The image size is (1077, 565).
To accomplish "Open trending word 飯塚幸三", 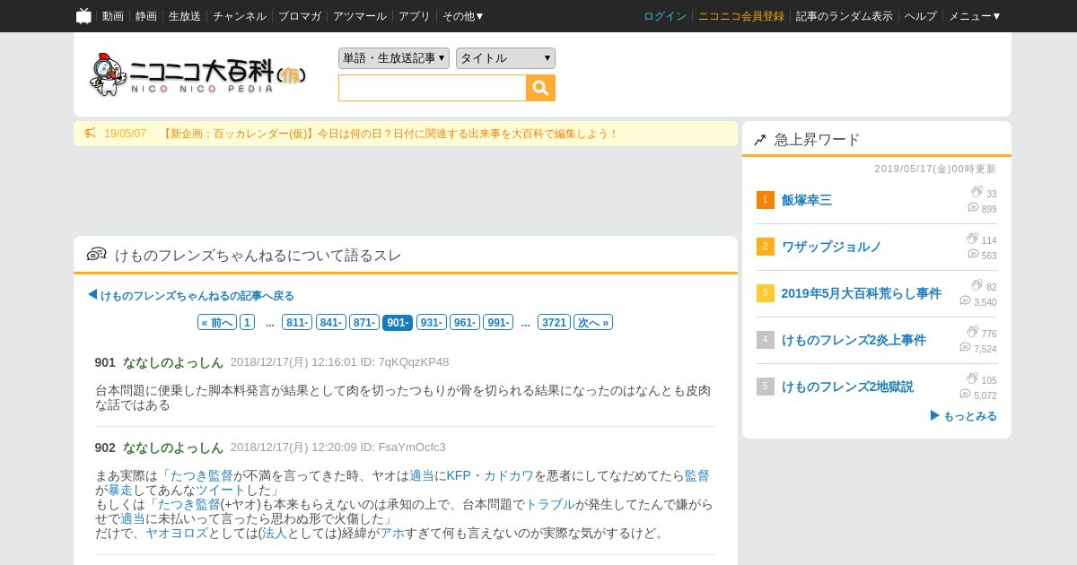I will click(807, 200).
